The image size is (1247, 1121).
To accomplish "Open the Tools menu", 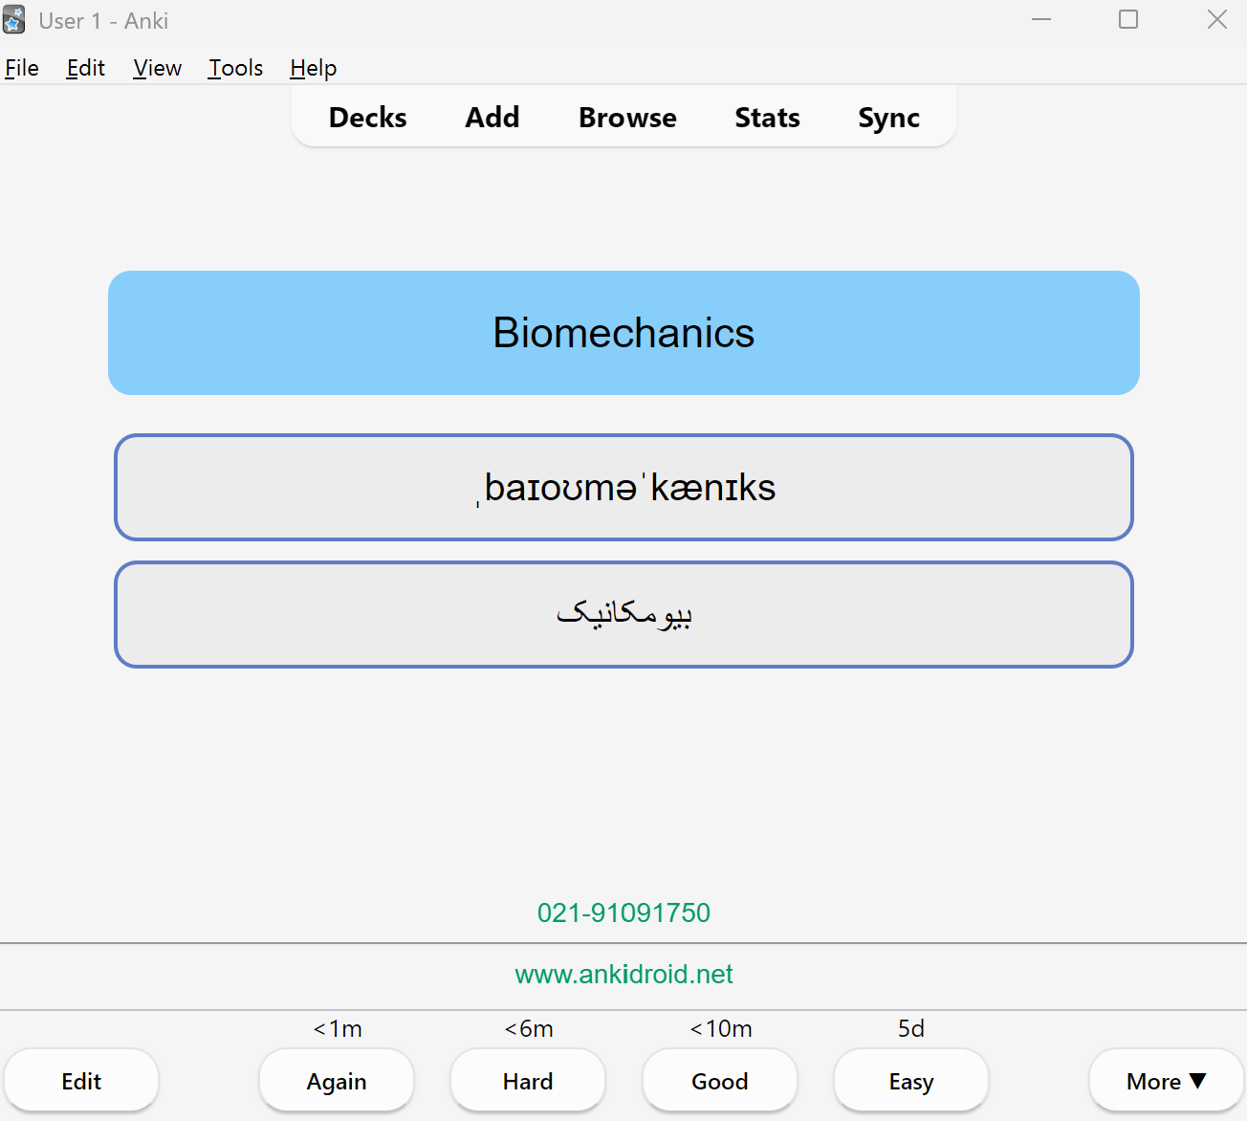I will [x=236, y=68].
